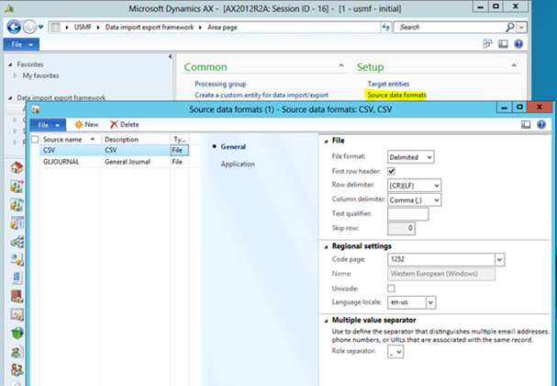The width and height of the screenshot is (557, 386).
Task: Open the File format dropdown
Action: point(410,157)
